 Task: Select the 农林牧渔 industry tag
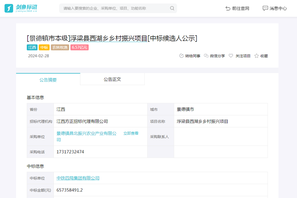point(60,47)
